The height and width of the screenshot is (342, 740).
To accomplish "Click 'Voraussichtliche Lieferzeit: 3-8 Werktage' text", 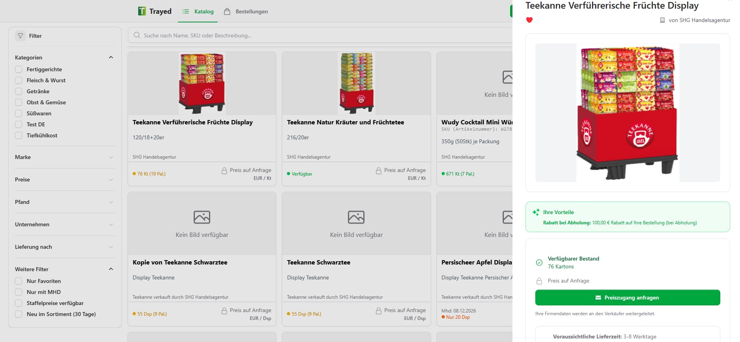I will [x=605, y=336].
